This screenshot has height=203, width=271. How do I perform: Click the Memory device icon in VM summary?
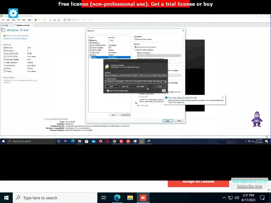[x=5, y=48]
